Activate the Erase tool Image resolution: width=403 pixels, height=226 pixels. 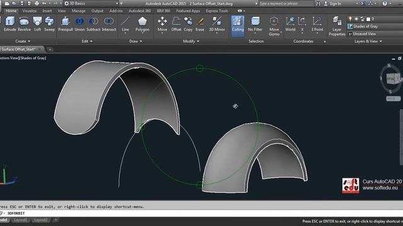[x=200, y=24]
